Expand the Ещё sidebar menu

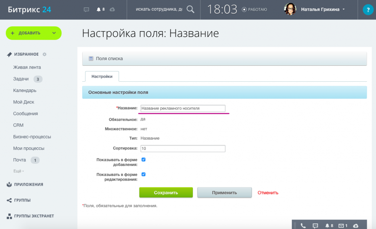18,171
